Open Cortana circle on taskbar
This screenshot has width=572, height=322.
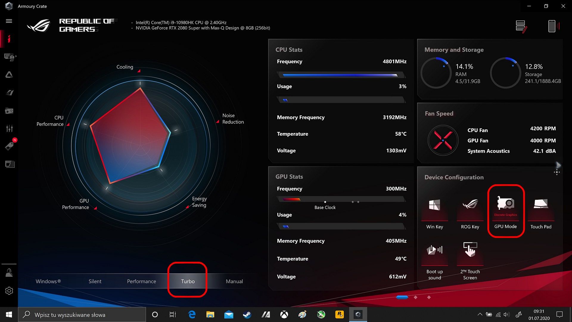point(155,315)
